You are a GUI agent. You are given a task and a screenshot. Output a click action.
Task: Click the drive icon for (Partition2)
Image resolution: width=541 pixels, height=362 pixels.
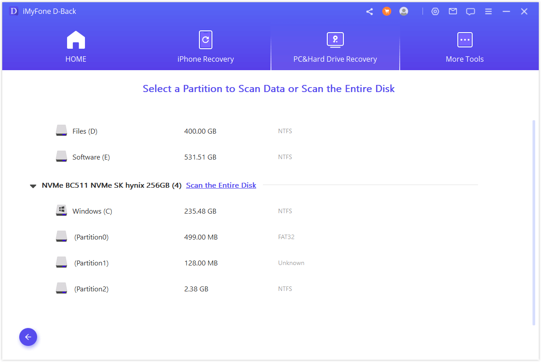62,288
